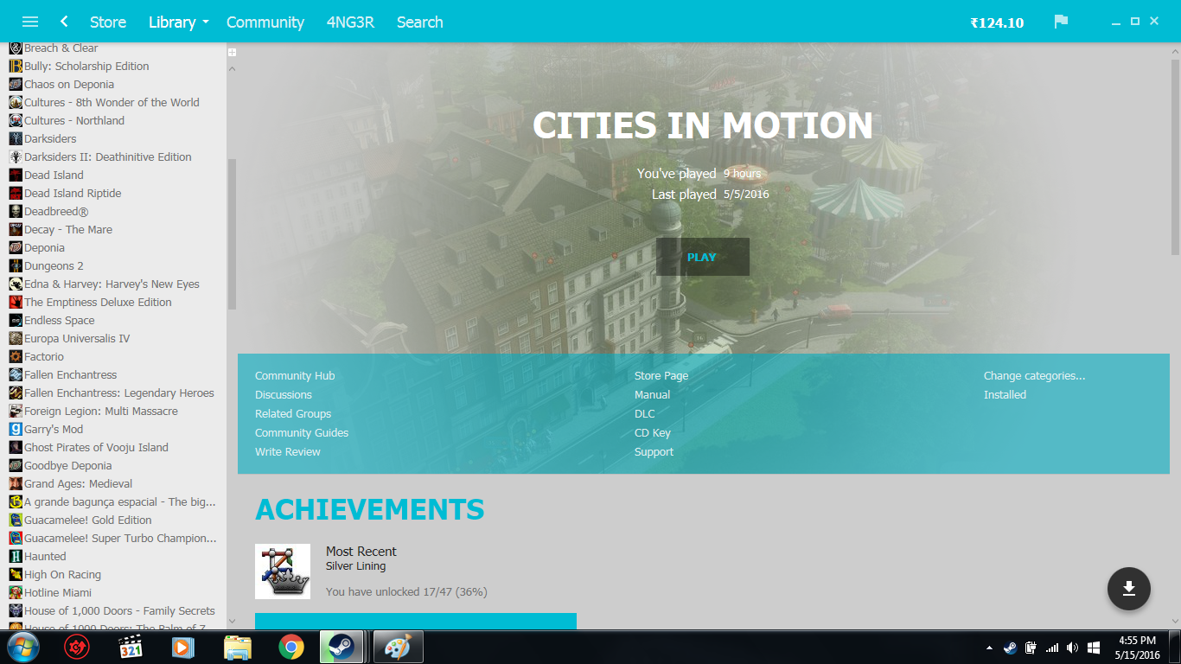This screenshot has height=664, width=1181.
Task: Select Europa Universalis IV in list
Action: (x=77, y=339)
